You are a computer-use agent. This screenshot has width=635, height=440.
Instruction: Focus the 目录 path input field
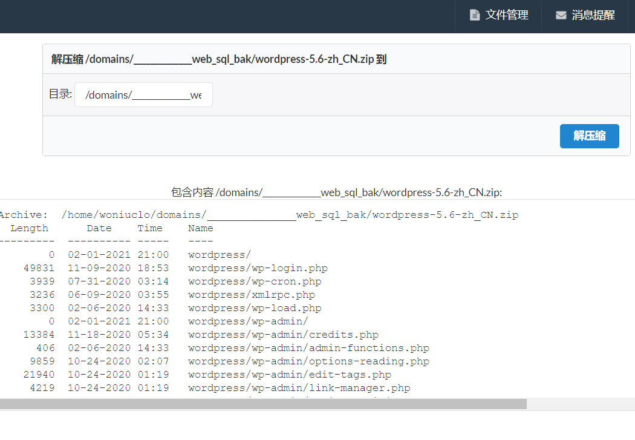(143, 95)
